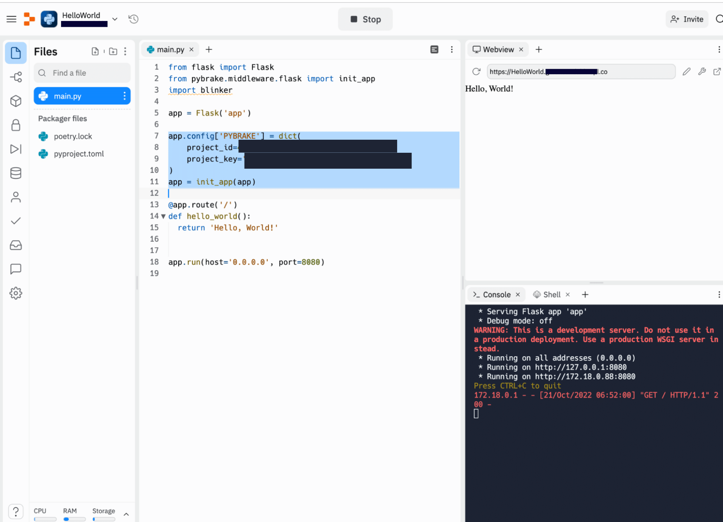723x522 pixels.
Task: Open the hamburger menu
Action: (x=12, y=19)
